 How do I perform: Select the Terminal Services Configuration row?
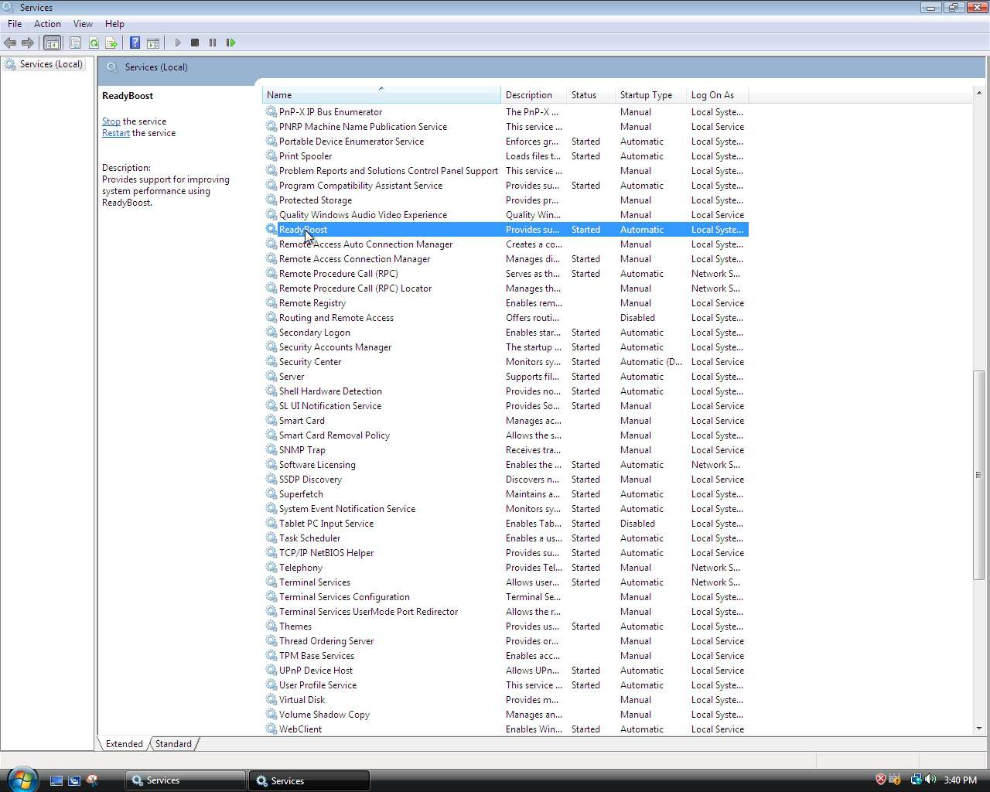(x=505, y=597)
